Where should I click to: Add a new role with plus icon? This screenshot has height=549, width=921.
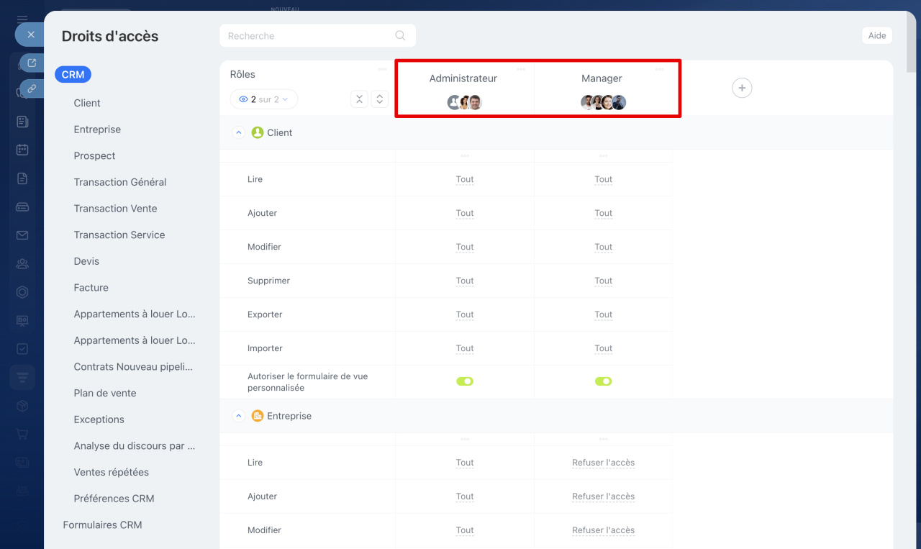pyautogui.click(x=741, y=88)
